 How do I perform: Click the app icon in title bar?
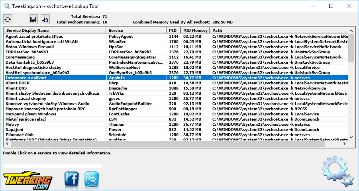pos(7,6)
